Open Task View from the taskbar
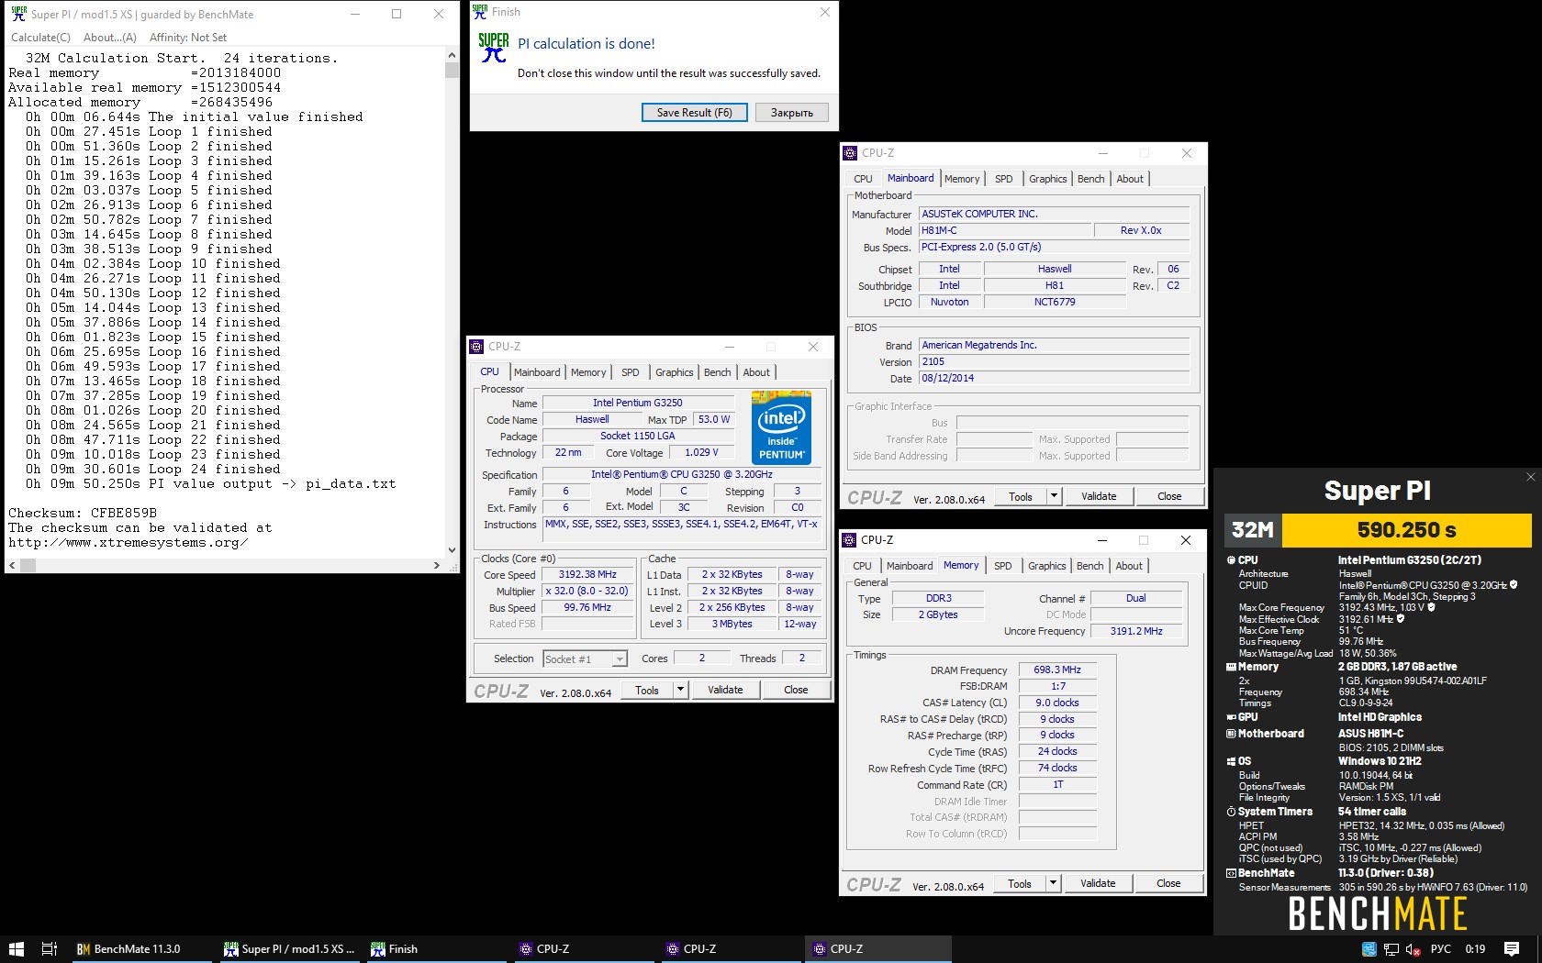 [x=50, y=949]
